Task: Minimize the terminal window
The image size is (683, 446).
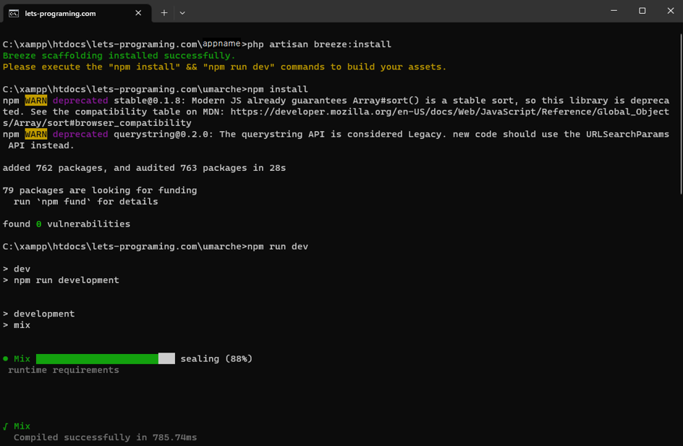Action: click(614, 11)
